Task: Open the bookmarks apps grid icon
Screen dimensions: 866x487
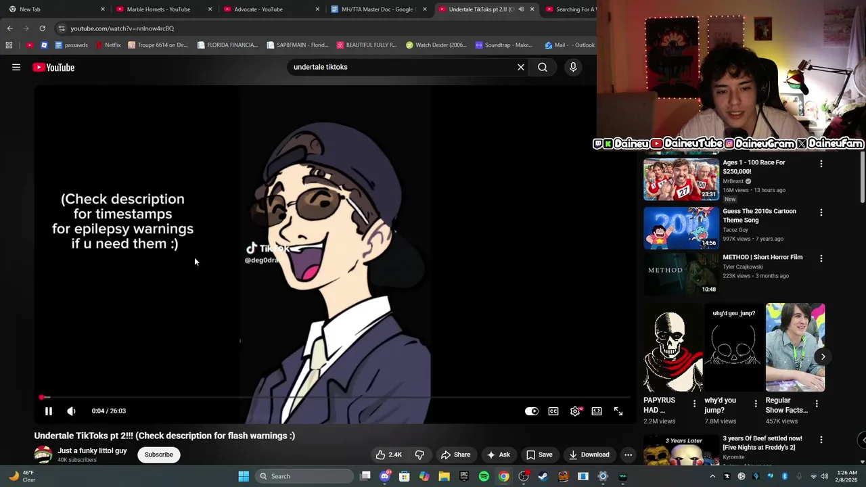Action: point(9,45)
